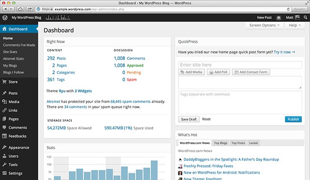Open the 68,445 spam comments link
Screen dimensions: 310x180
tap(130, 101)
